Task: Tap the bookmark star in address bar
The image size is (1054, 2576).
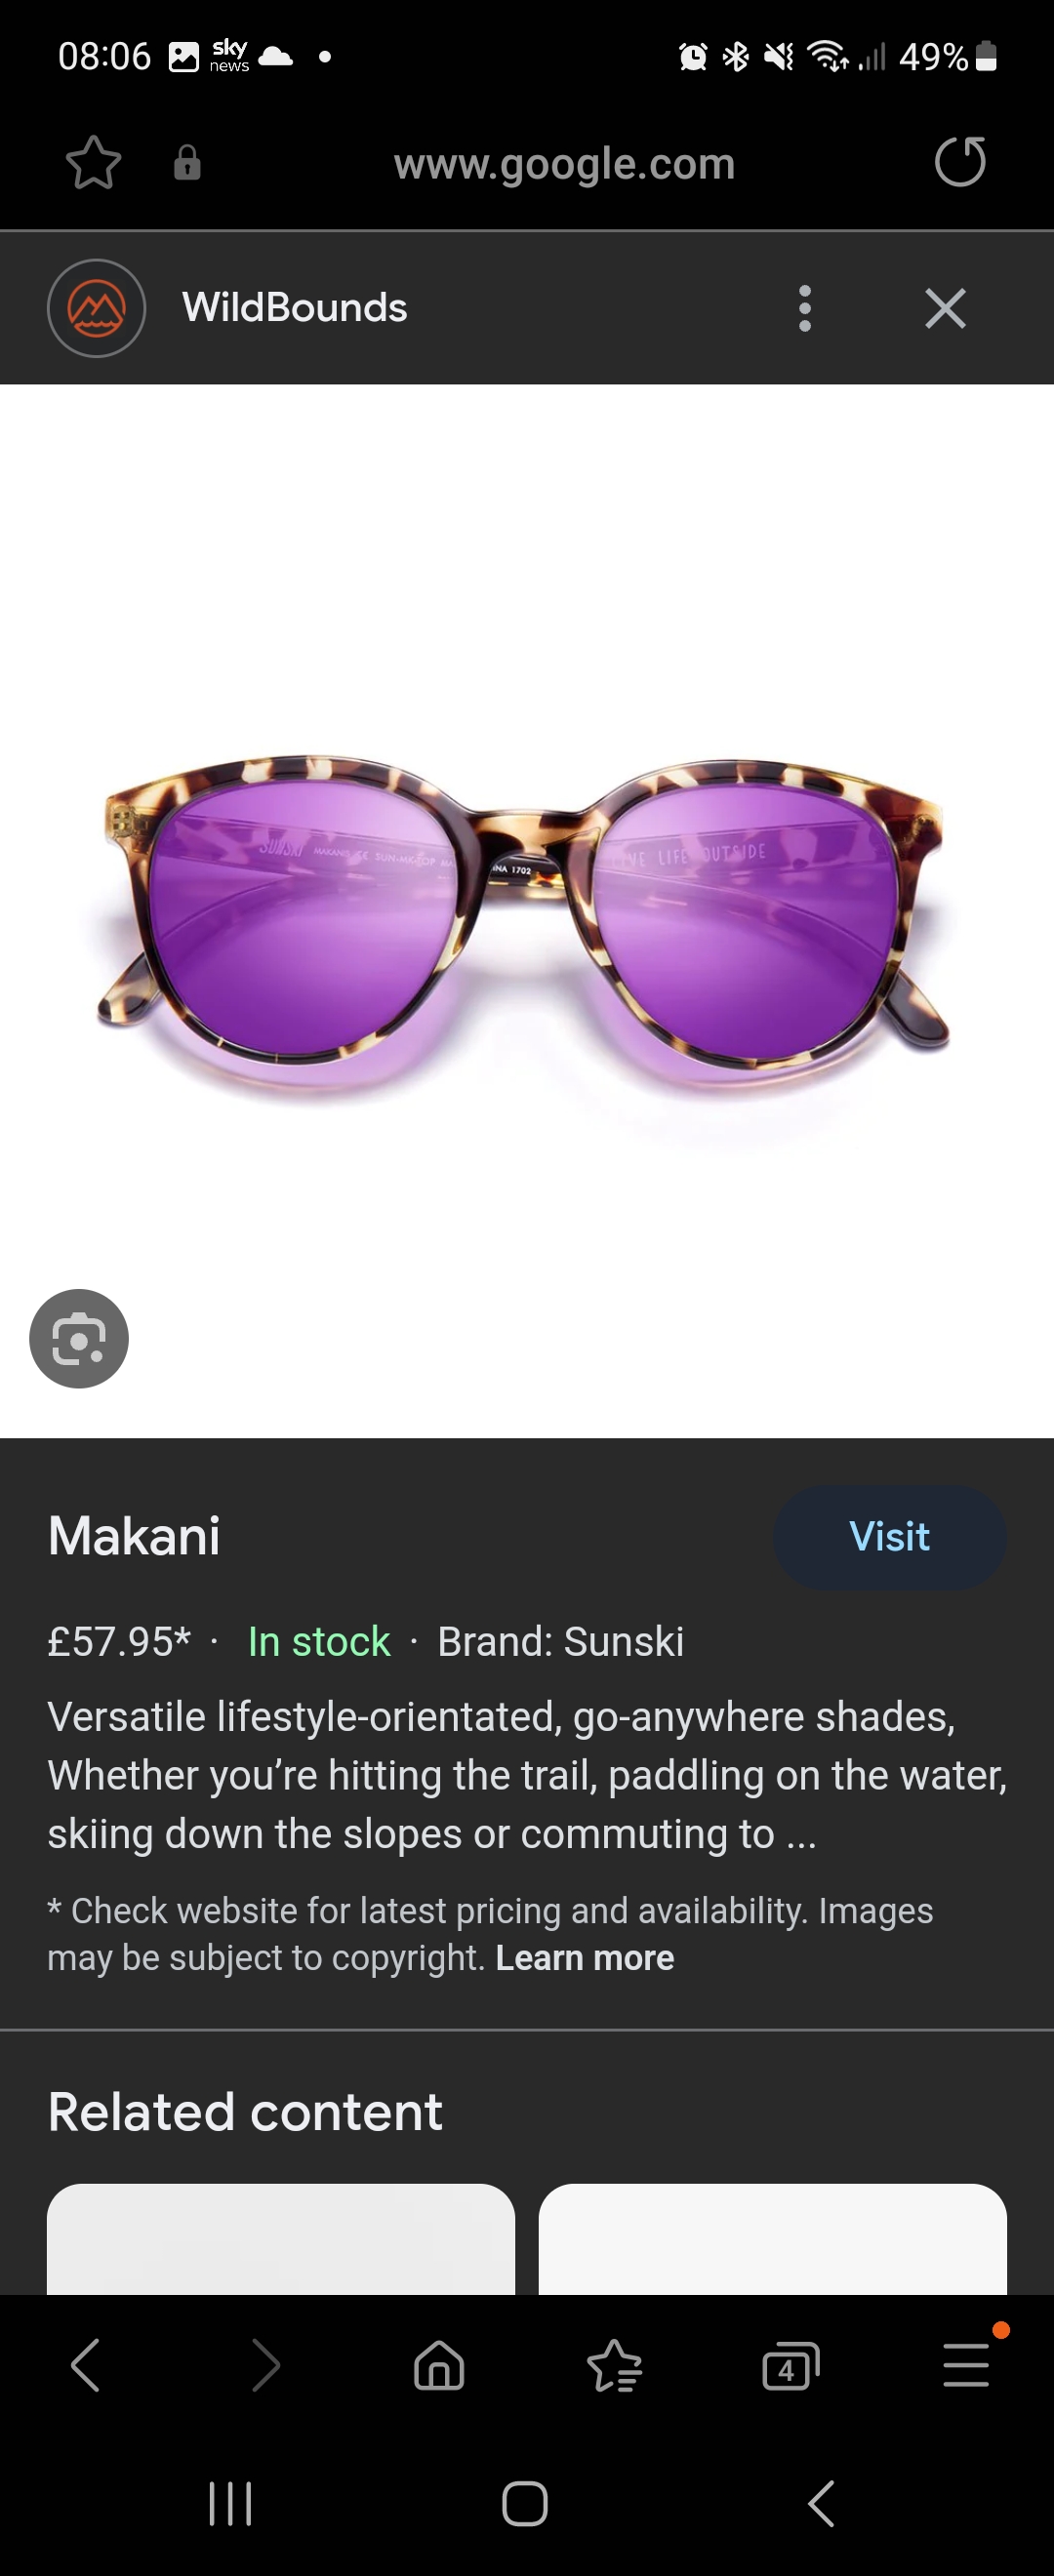Action: coord(93,163)
